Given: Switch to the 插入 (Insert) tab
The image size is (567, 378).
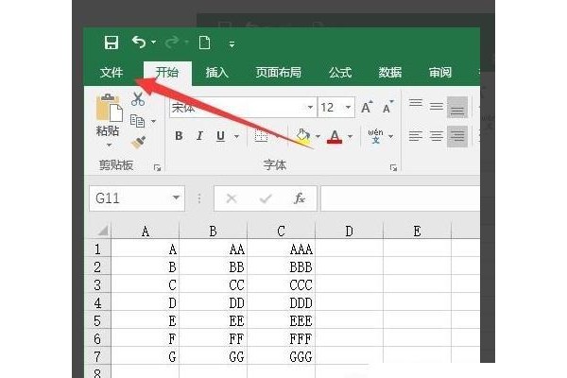Looking at the screenshot, I should click(216, 73).
